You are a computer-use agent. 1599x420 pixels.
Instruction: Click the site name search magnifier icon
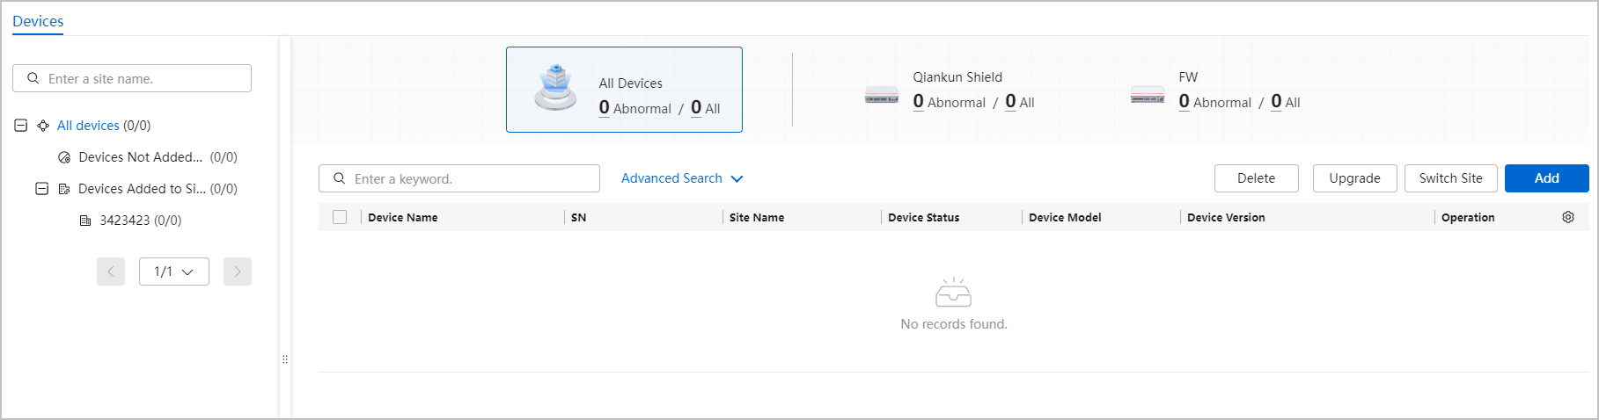click(33, 78)
